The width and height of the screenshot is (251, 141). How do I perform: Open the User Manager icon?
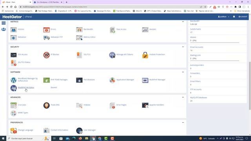[x=79, y=130]
